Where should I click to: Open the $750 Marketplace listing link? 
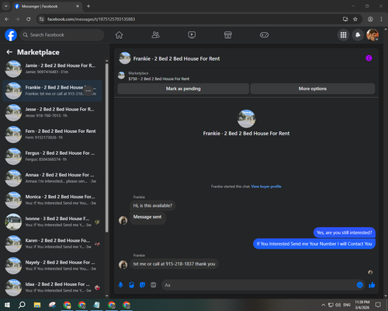click(x=159, y=79)
